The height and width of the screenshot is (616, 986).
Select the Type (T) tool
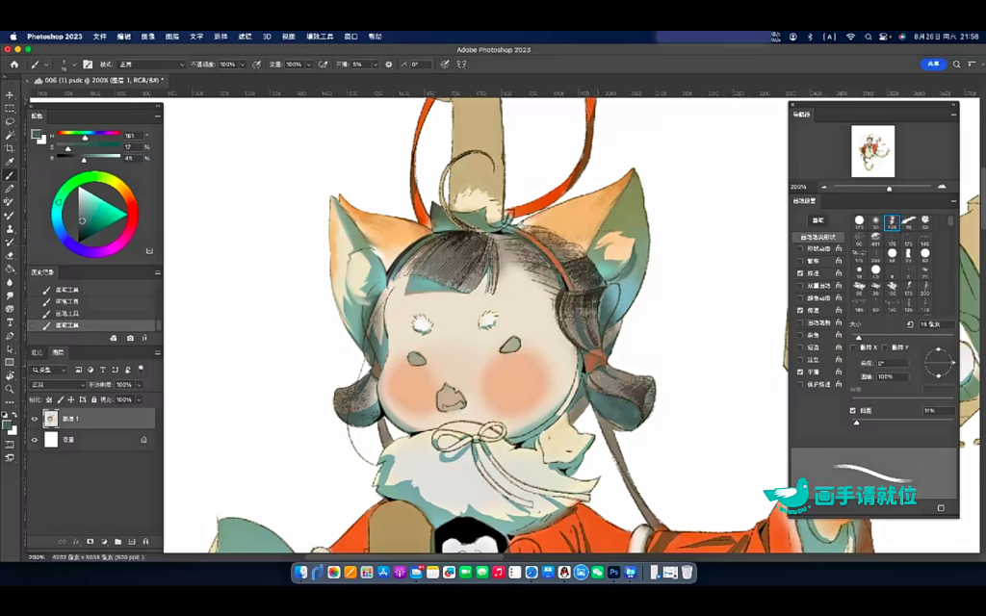pyautogui.click(x=10, y=322)
